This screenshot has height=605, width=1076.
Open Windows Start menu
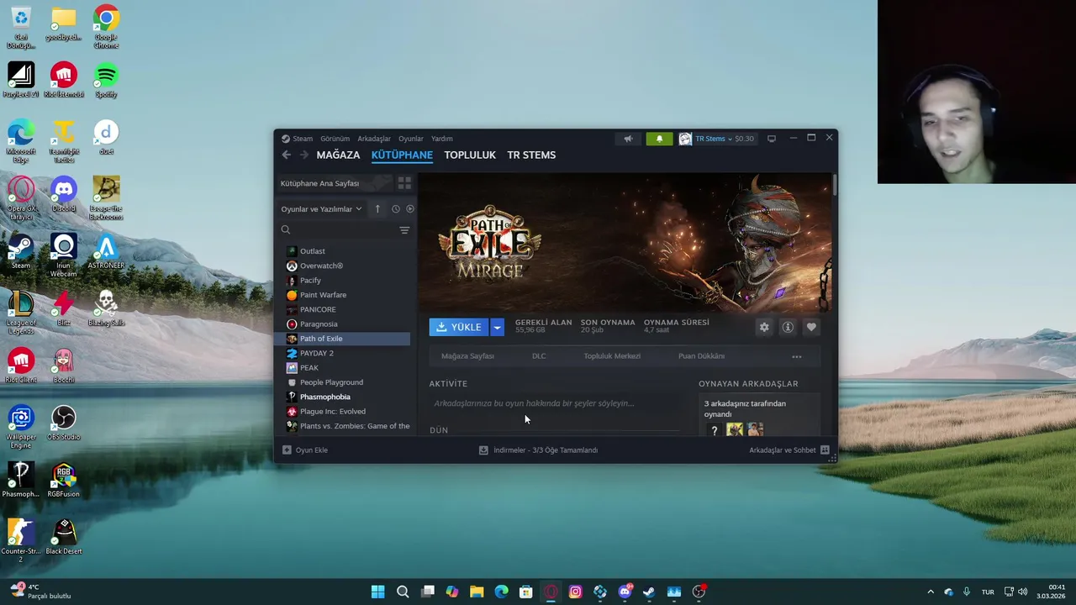(378, 592)
